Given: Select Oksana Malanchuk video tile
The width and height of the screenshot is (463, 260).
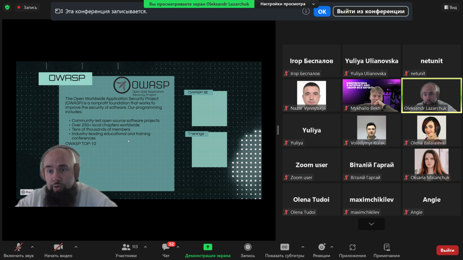Looking at the screenshot, I should [431, 165].
